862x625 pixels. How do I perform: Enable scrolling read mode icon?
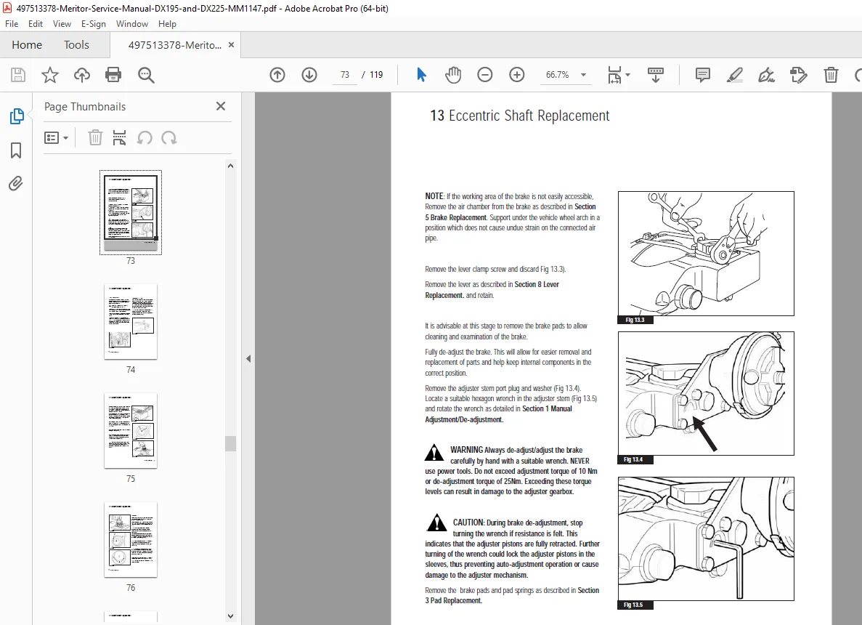pyautogui.click(x=655, y=75)
